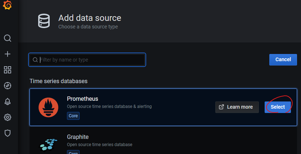Open the Explore compass icon

point(8,86)
